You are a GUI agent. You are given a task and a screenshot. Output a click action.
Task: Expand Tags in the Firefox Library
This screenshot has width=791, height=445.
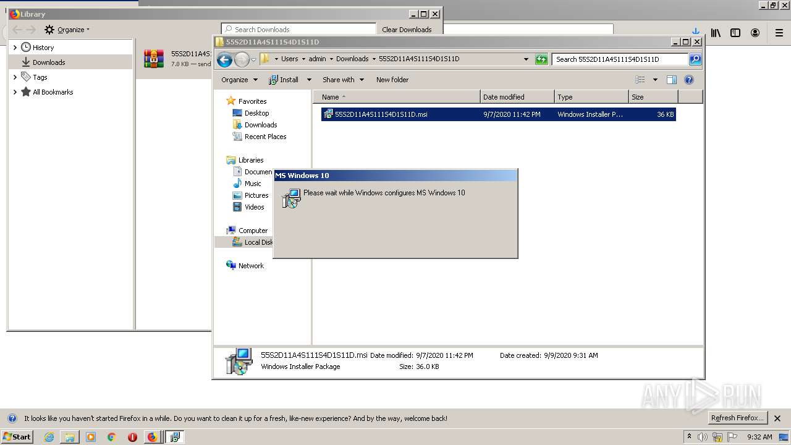(15, 77)
